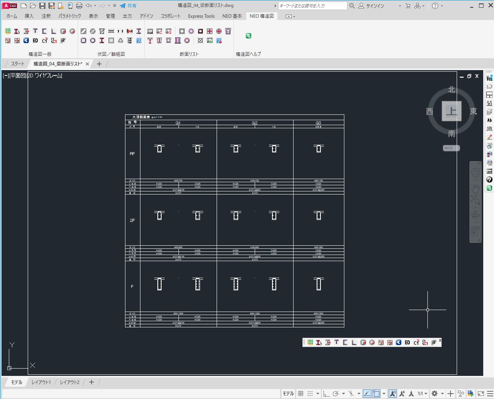Toggle snap mode dotted grid in the status bar
Screen dimensions: 494x399
(x=310, y=394)
